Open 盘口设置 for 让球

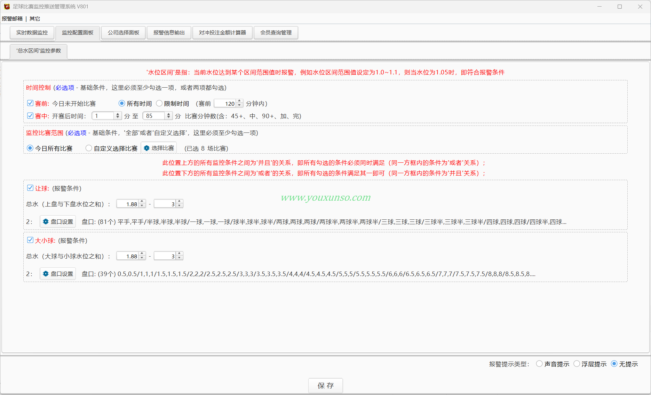(x=58, y=221)
